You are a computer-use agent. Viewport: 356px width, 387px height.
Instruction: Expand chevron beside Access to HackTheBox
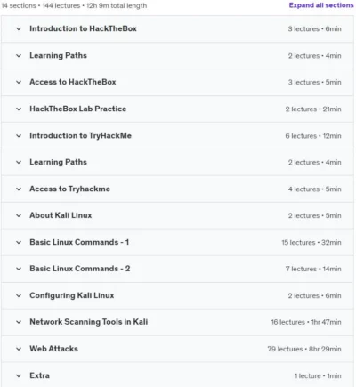coord(19,82)
